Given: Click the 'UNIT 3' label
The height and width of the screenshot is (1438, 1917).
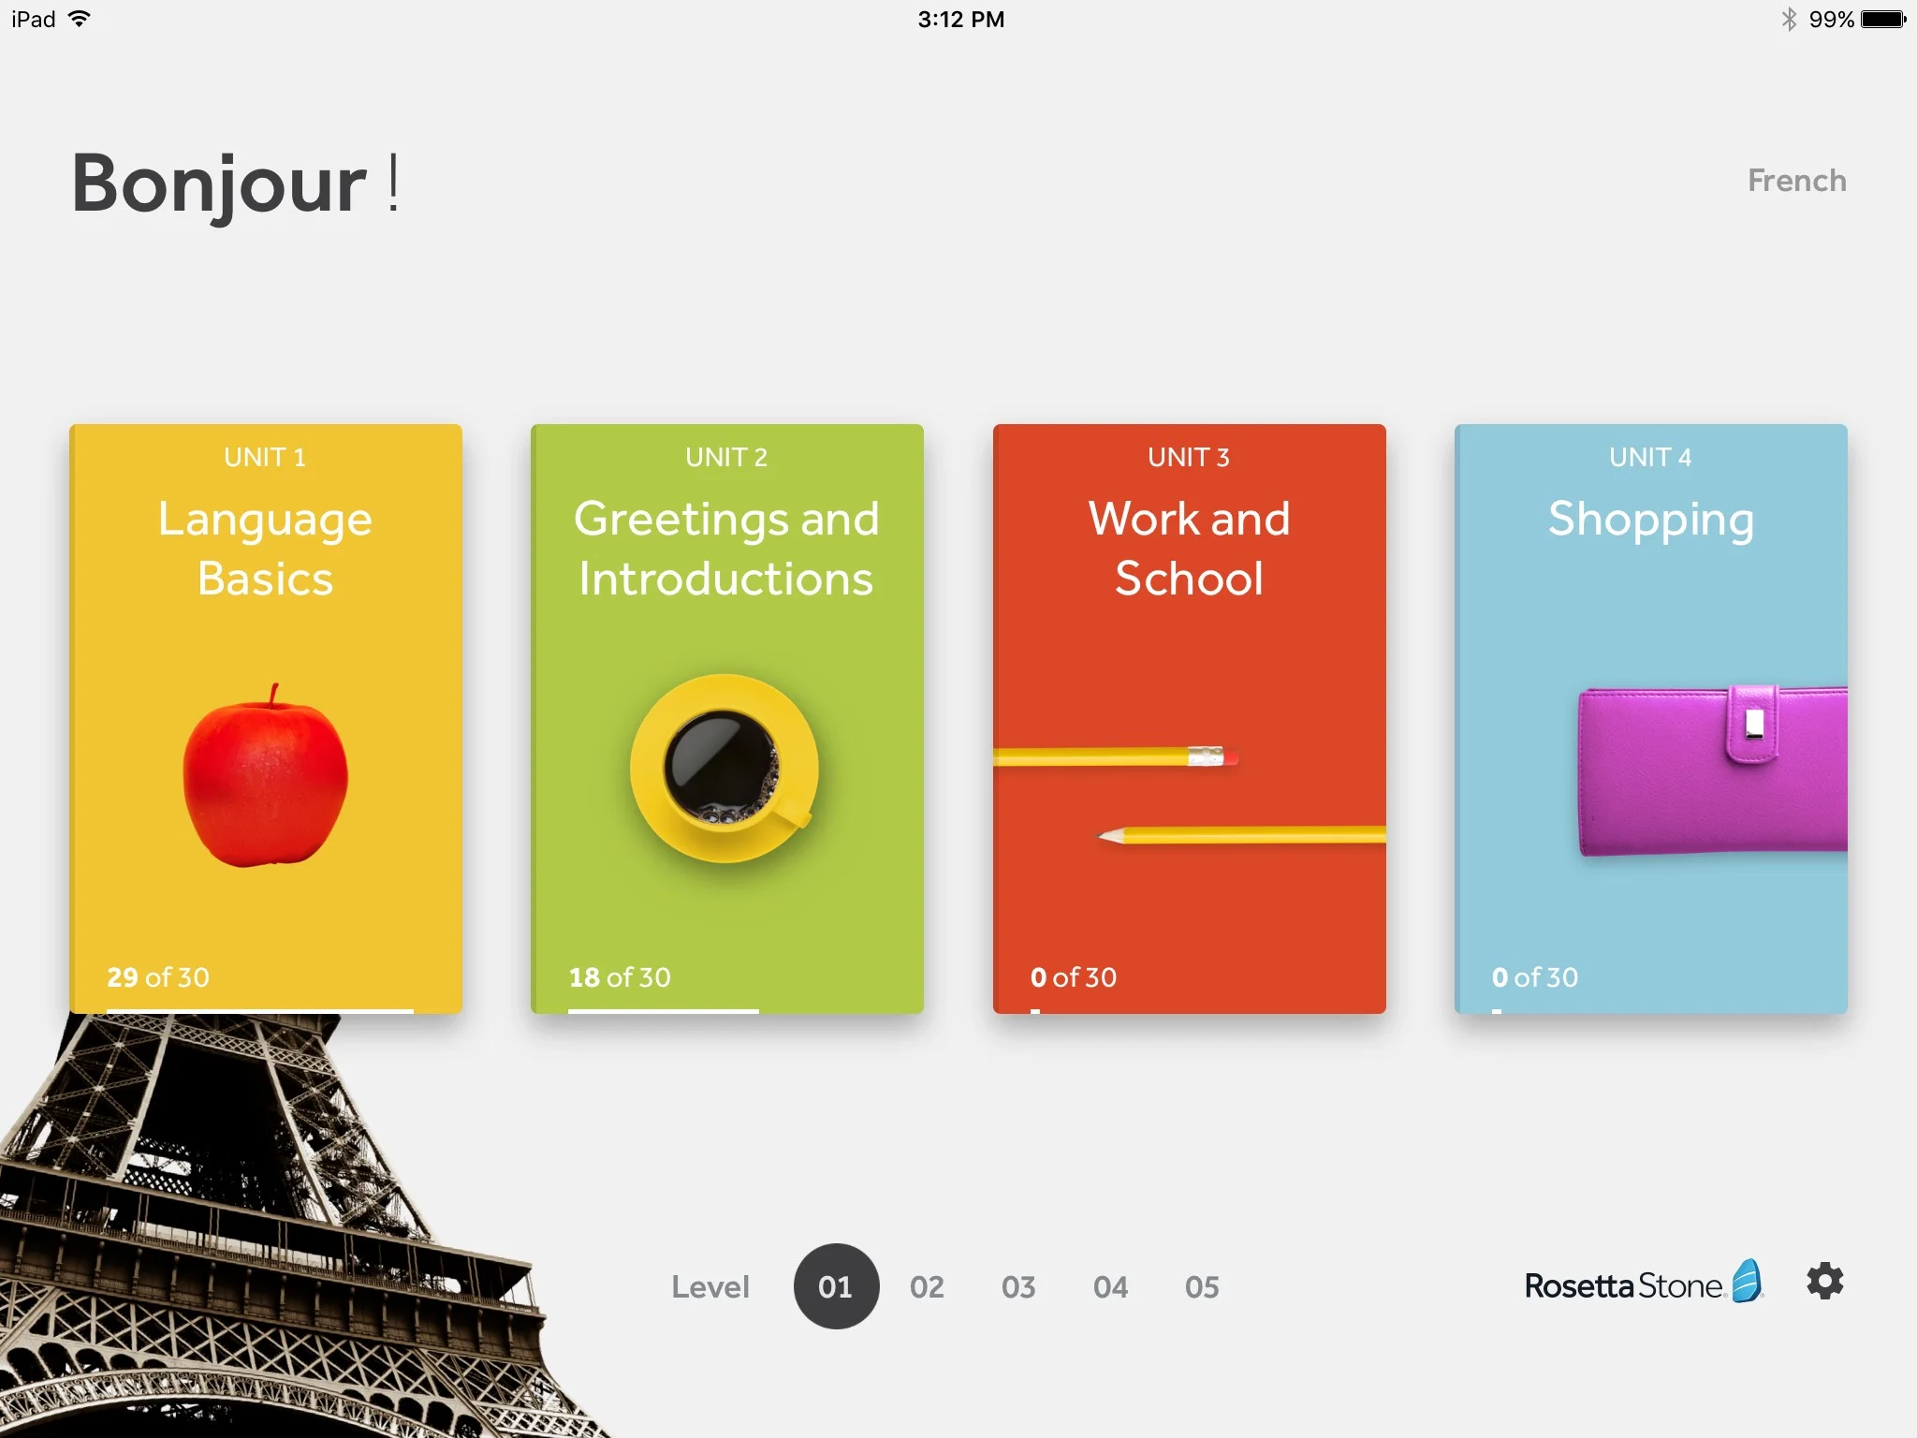Looking at the screenshot, I should 1189,458.
